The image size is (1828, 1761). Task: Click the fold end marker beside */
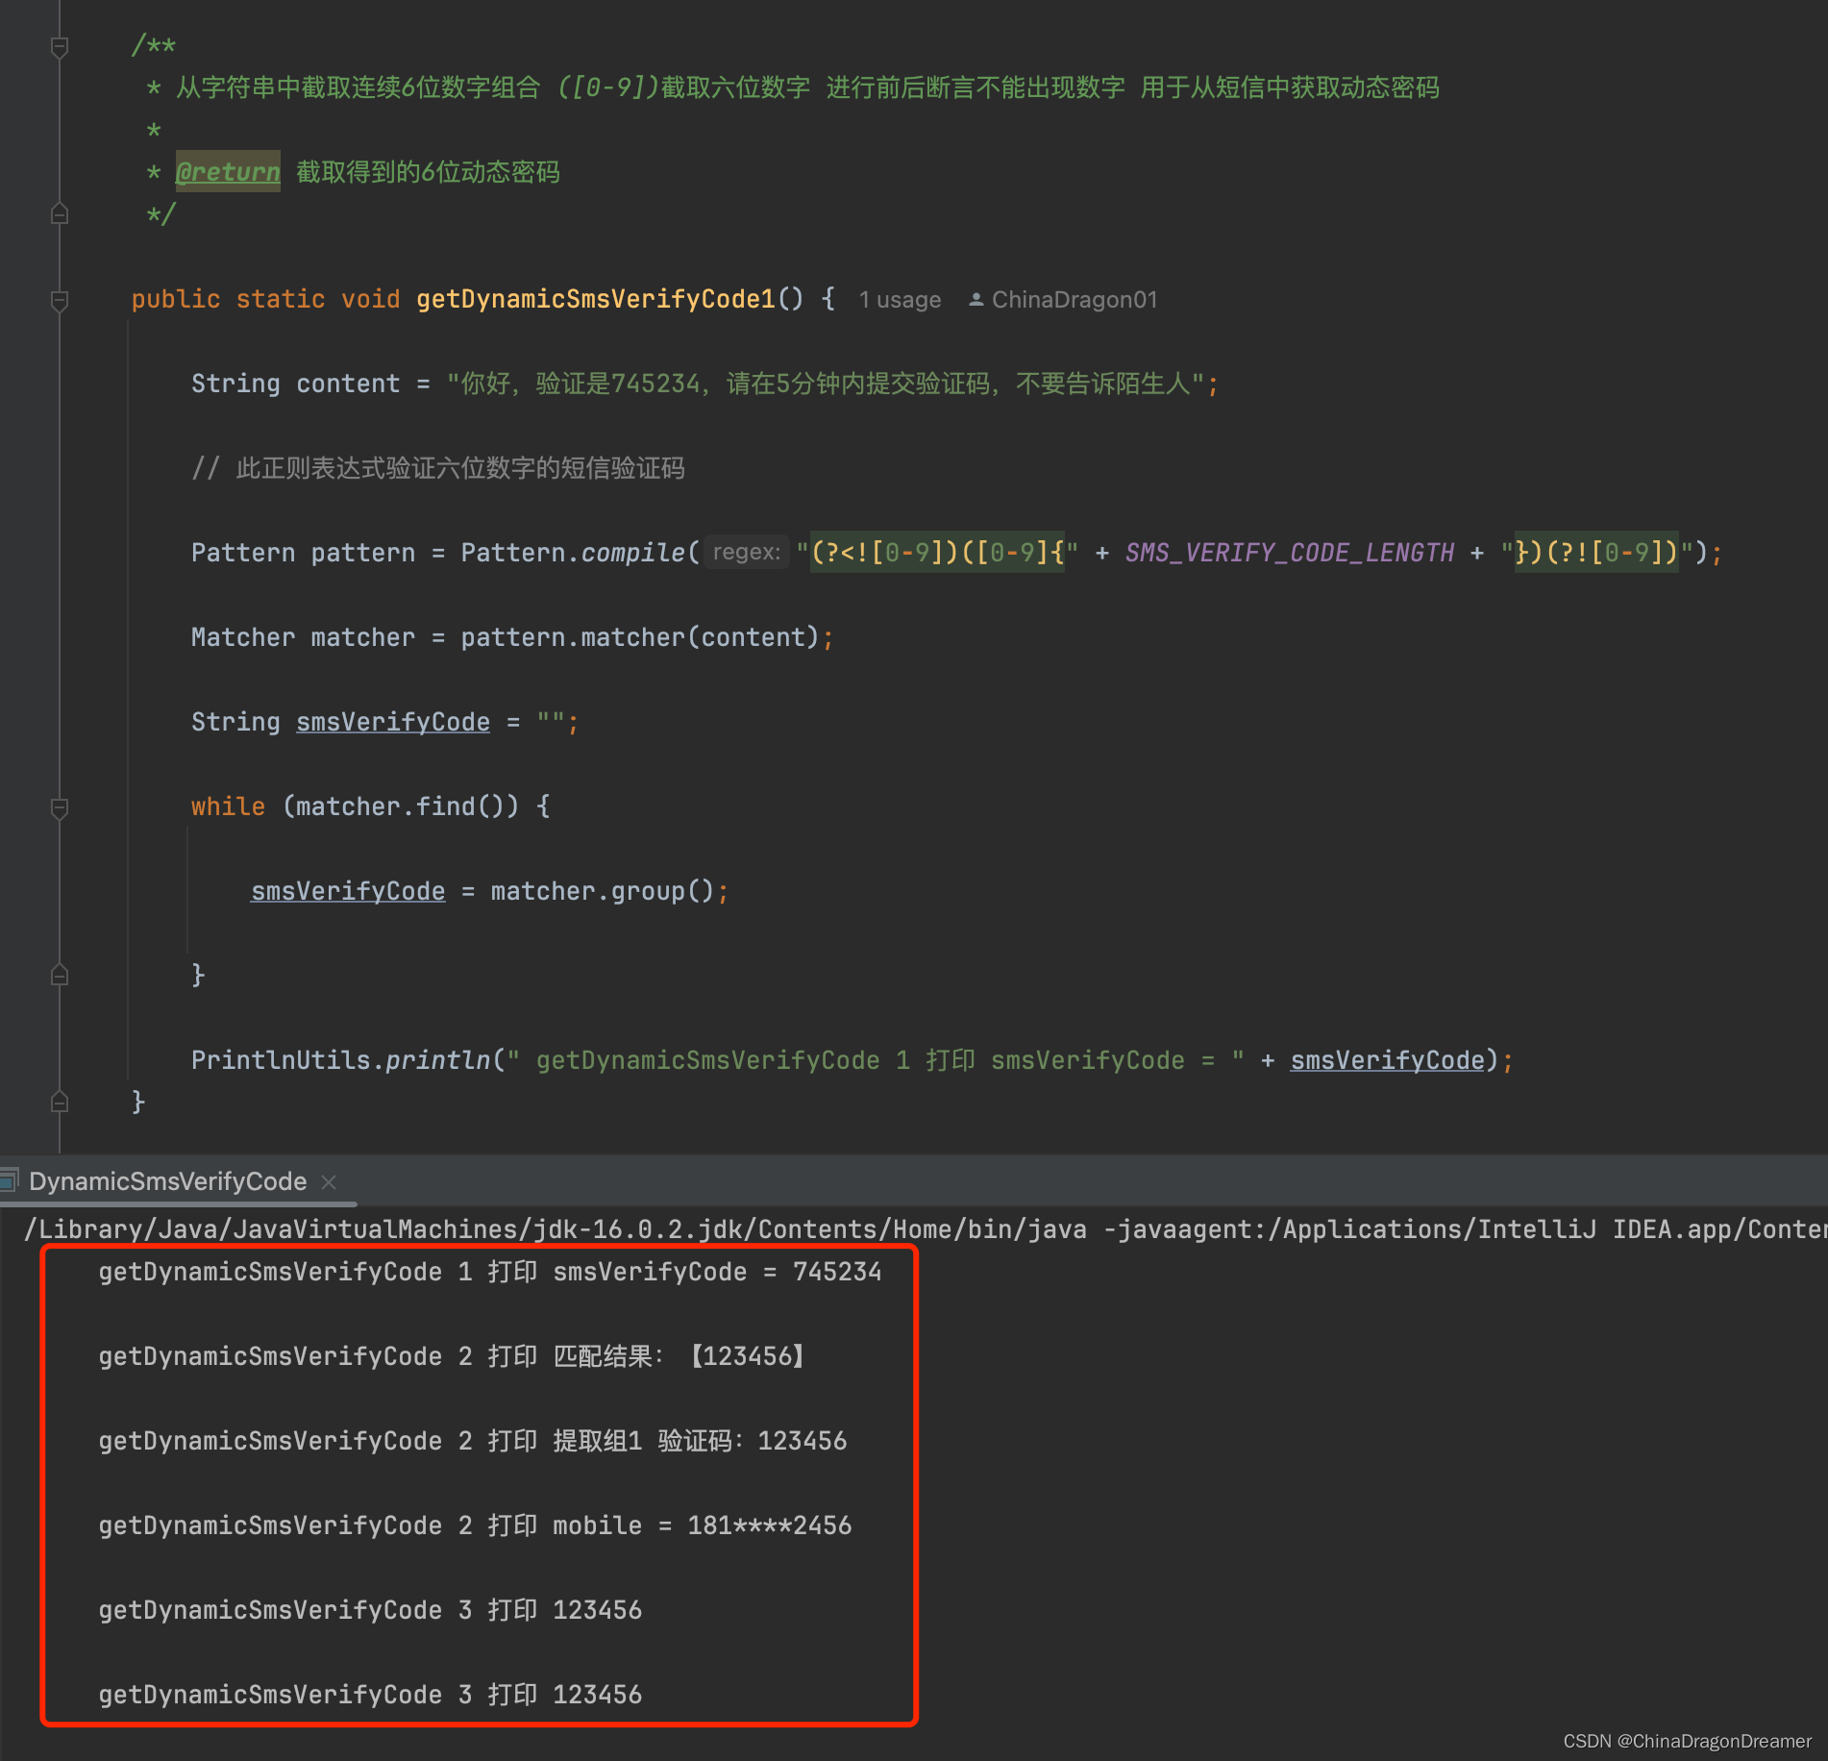click(x=60, y=213)
